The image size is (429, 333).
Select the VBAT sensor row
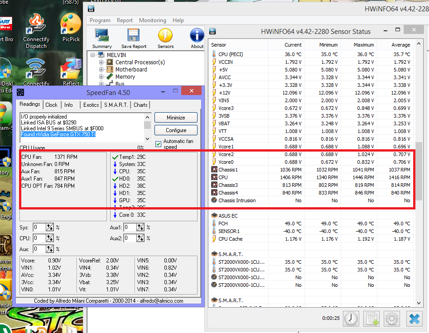pos(312,124)
